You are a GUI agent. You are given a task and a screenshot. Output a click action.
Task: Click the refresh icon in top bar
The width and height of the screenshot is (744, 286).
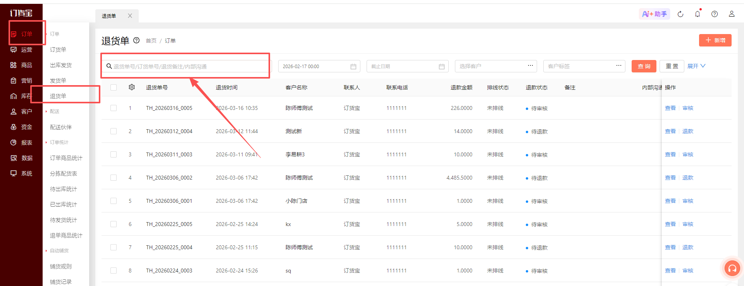[x=680, y=14]
